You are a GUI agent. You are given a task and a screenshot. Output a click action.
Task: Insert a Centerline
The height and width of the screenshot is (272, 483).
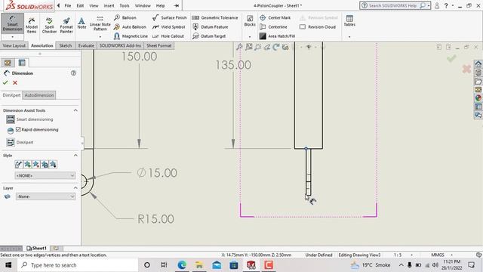pos(273,27)
